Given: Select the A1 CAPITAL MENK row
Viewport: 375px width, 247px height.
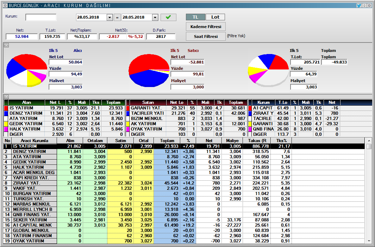Looking at the screenshot, I should click(184, 225).
